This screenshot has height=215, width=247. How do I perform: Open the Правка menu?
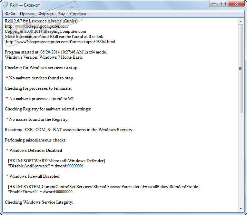pyautogui.click(x=27, y=14)
